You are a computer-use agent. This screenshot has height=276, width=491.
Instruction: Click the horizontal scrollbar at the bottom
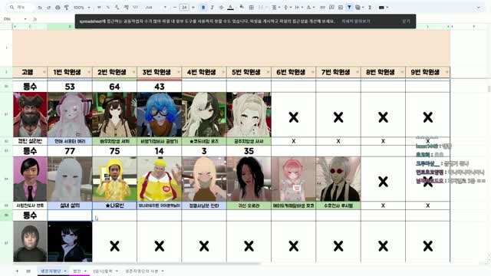[x=137, y=264]
